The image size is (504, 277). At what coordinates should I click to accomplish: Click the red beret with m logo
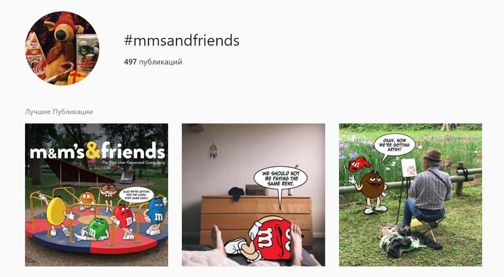point(359,163)
